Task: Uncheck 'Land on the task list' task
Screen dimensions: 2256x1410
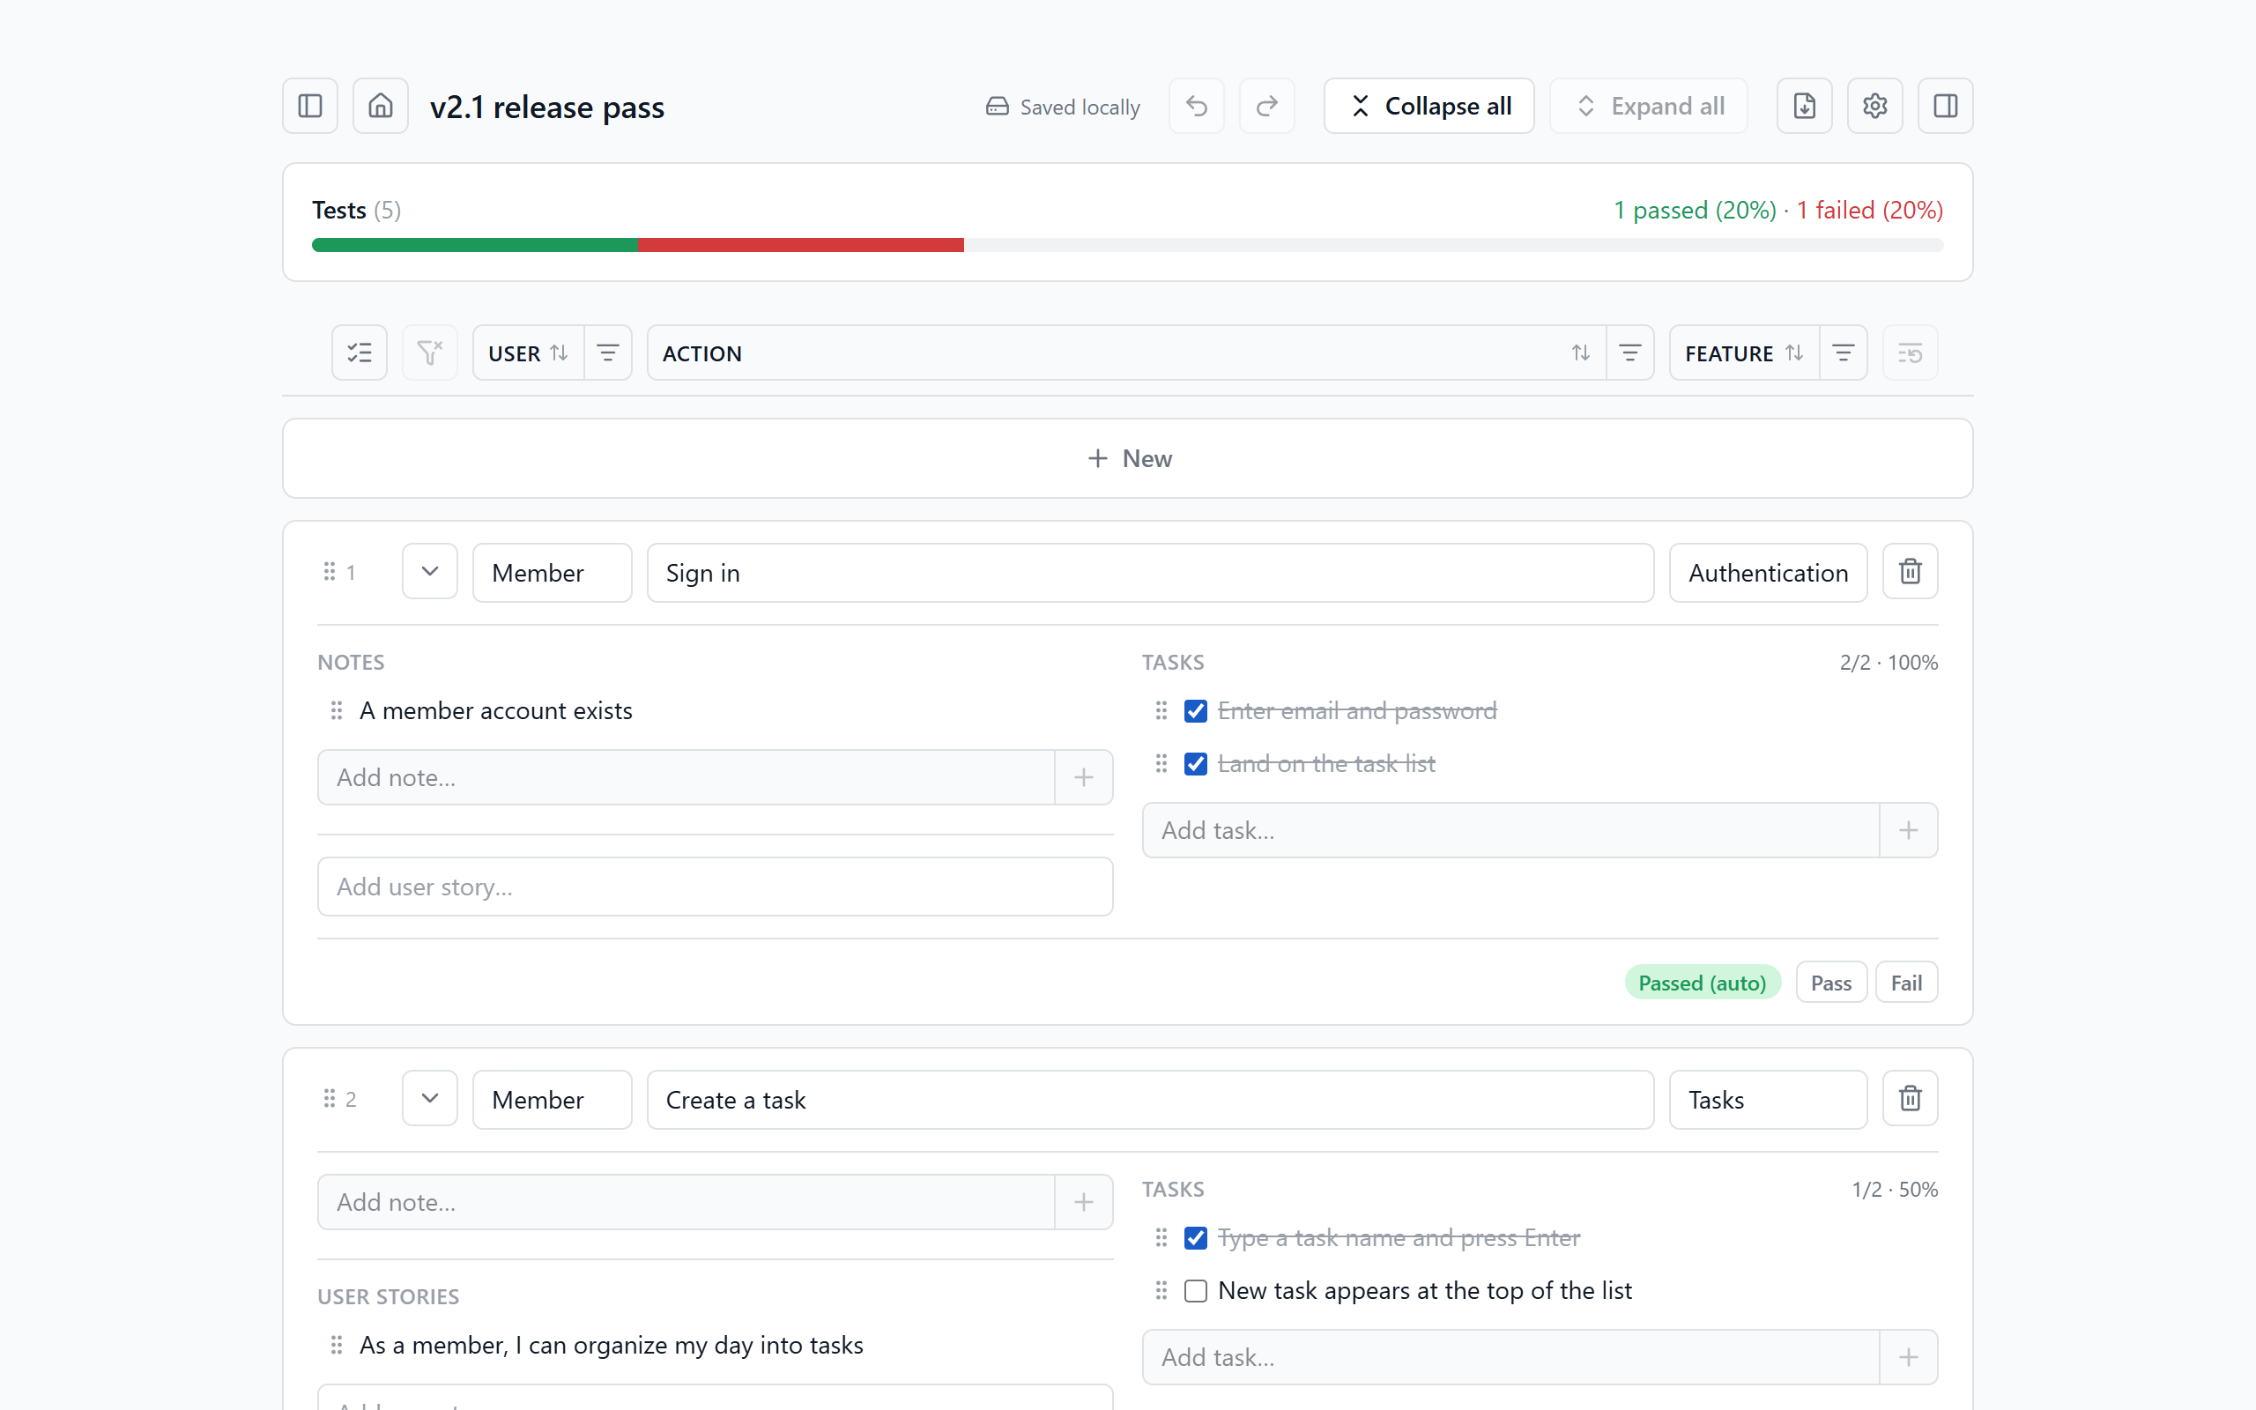Action: 1195,764
